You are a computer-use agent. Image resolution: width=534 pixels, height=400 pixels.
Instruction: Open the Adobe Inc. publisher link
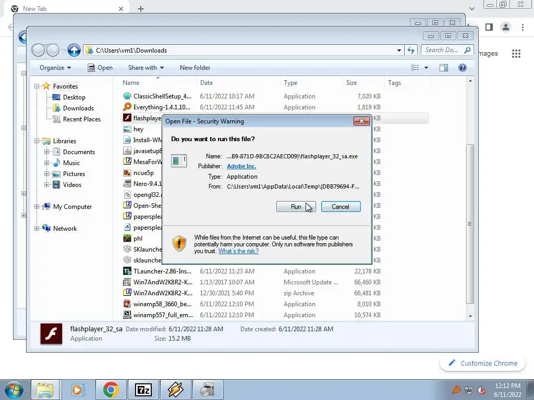[x=241, y=166]
